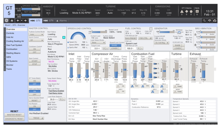The width and height of the screenshot is (221, 127).
Task: Go to the Home screen icon
Action: pos(12,21)
